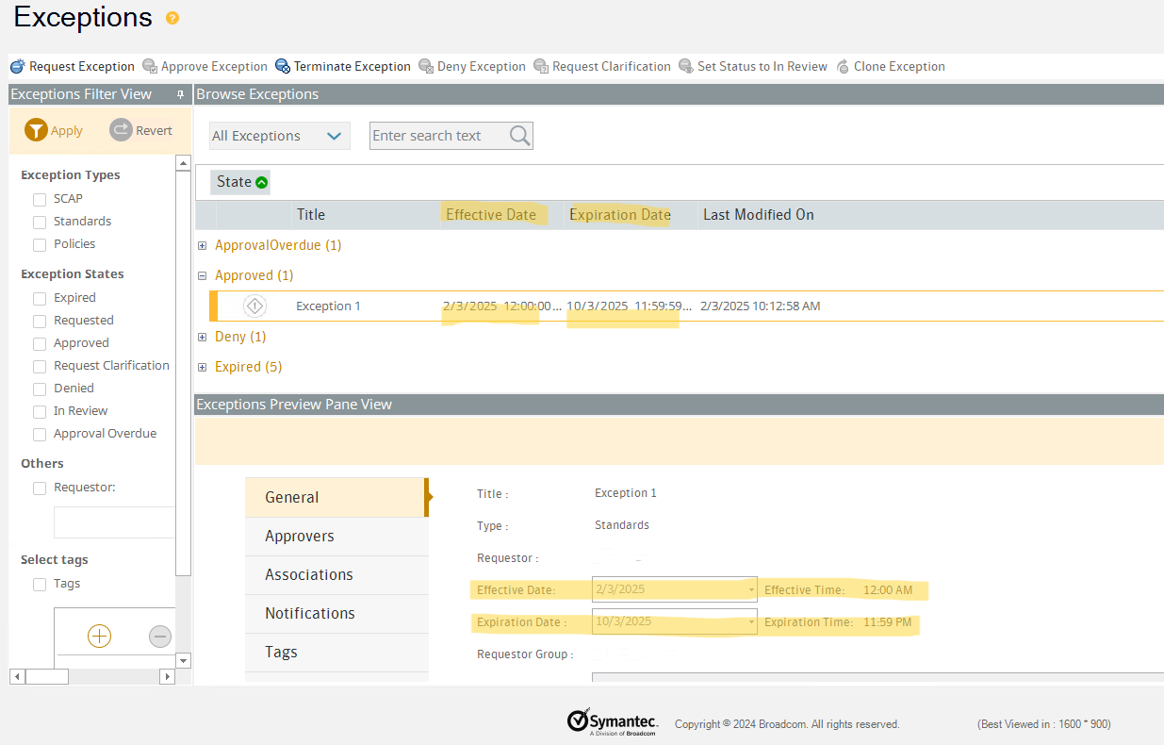Enable the SCAP exception type checkbox
This screenshot has height=745, width=1164.
(x=40, y=199)
